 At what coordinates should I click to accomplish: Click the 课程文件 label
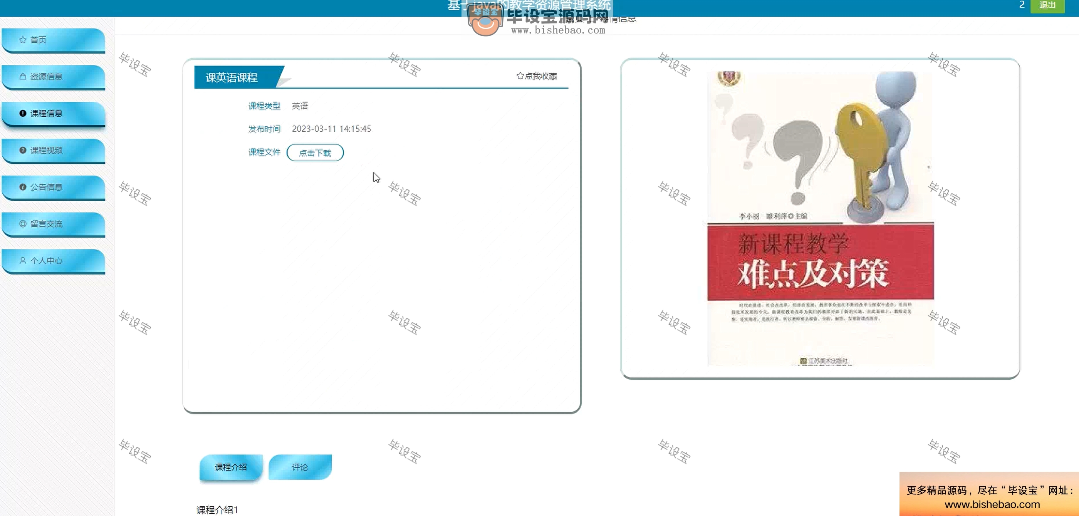[264, 152]
